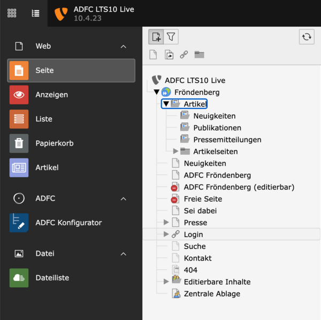Select the shortcut page drag icon

[x=169, y=55]
